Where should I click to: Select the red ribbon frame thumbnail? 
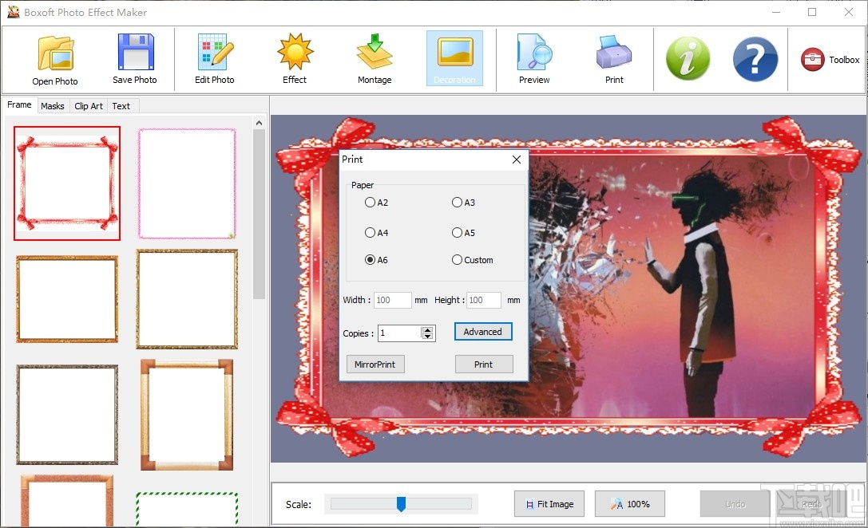tap(67, 183)
